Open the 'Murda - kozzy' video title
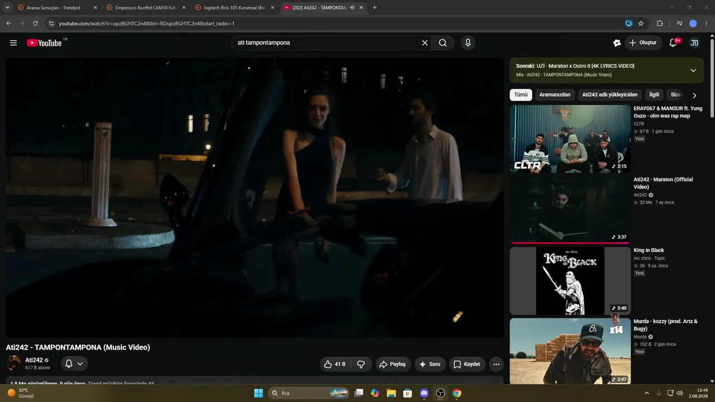The width and height of the screenshot is (715, 402). [665, 325]
